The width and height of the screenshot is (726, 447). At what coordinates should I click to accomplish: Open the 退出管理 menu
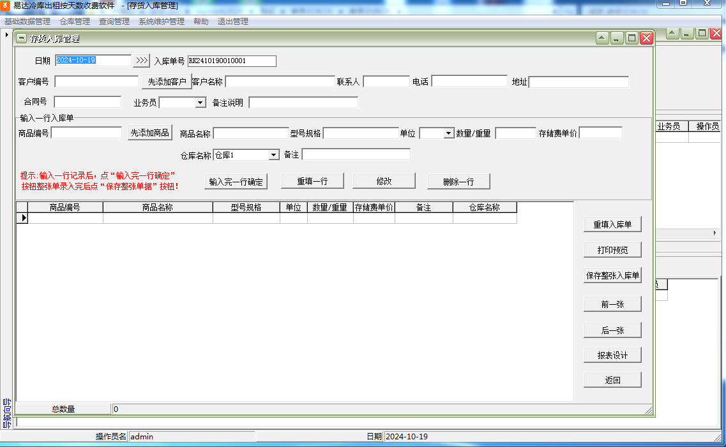[233, 21]
